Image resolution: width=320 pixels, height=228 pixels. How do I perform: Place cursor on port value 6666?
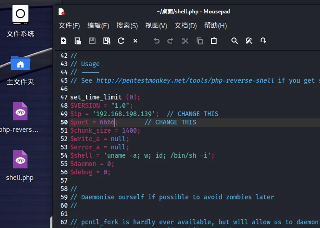[107, 122]
